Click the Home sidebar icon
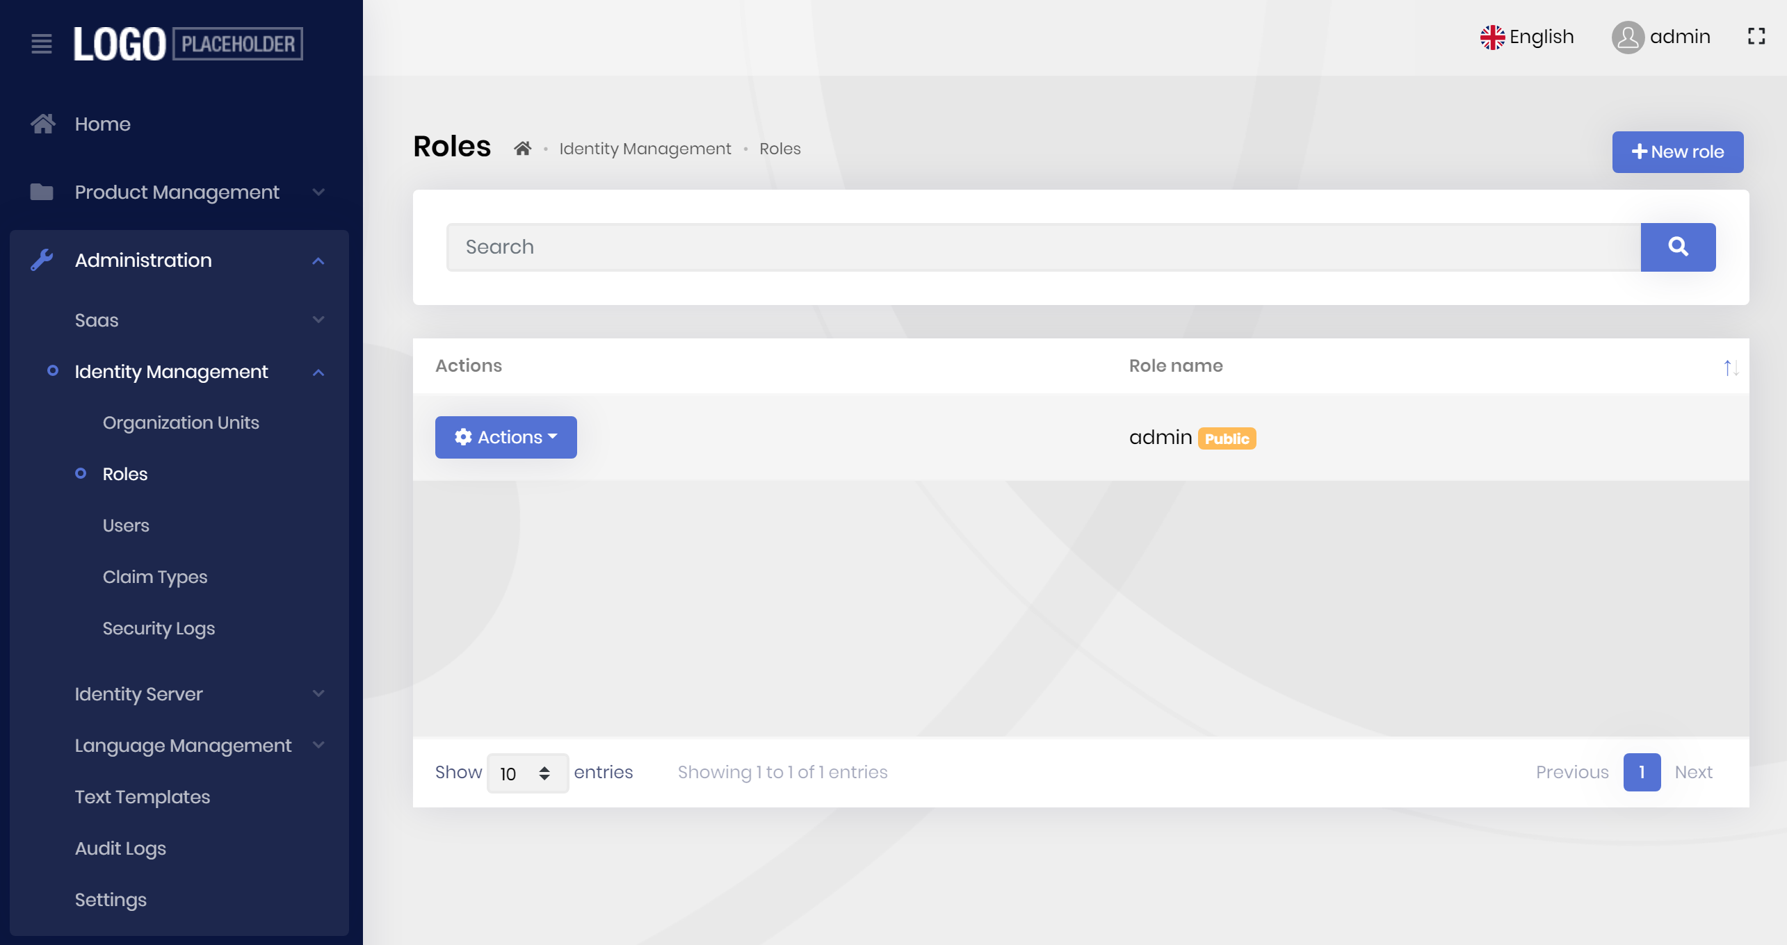This screenshot has width=1787, height=945. [42, 124]
